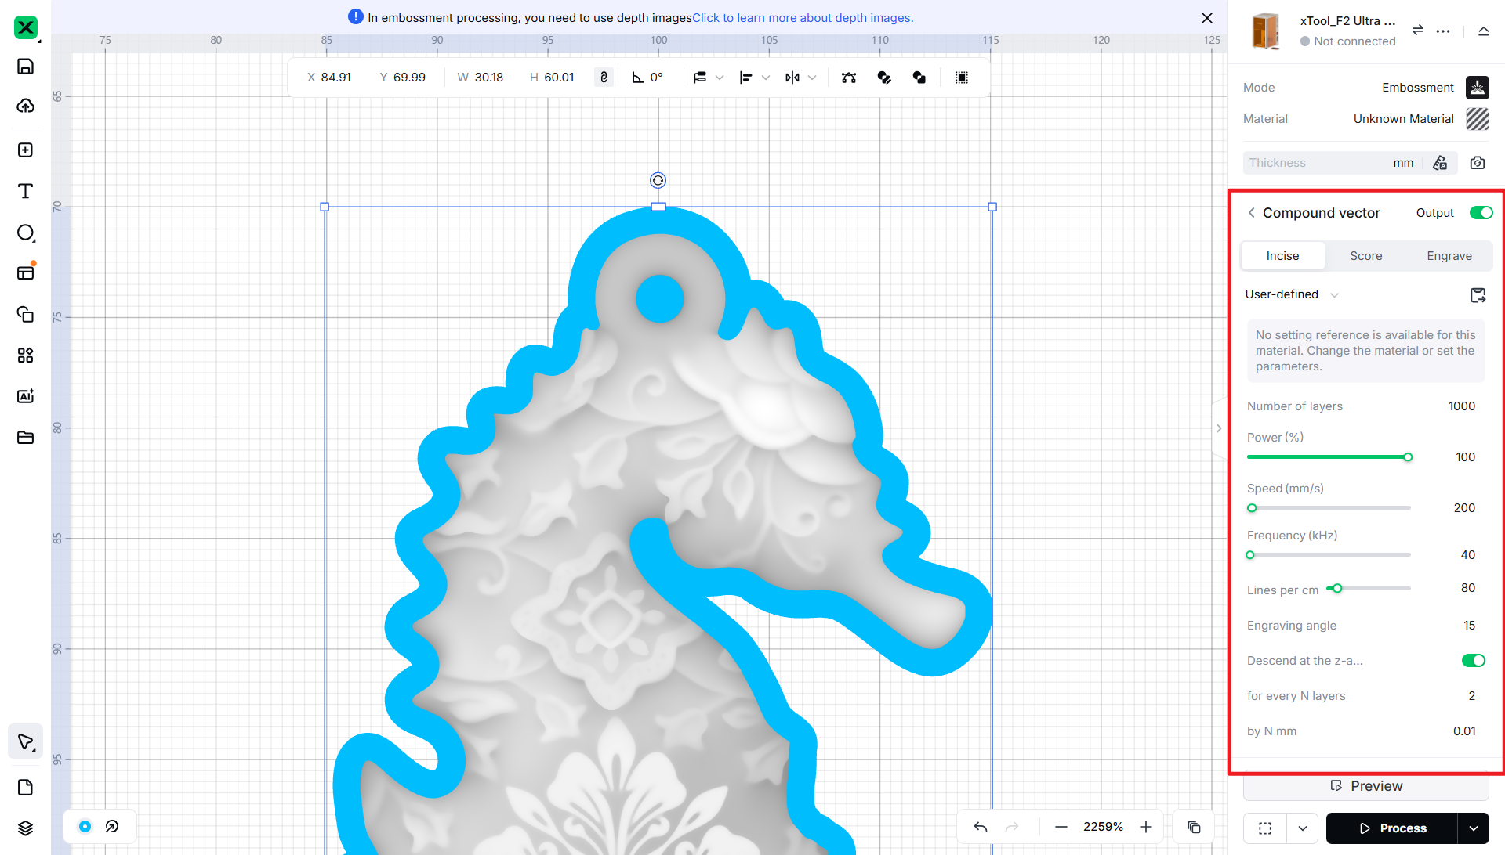The image size is (1505, 855).
Task: Click the Power (%) slider handle
Action: click(x=1408, y=457)
